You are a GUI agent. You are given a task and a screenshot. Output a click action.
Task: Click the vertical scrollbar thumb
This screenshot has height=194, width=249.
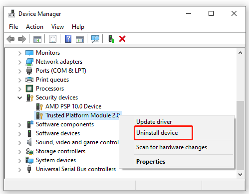(240, 135)
